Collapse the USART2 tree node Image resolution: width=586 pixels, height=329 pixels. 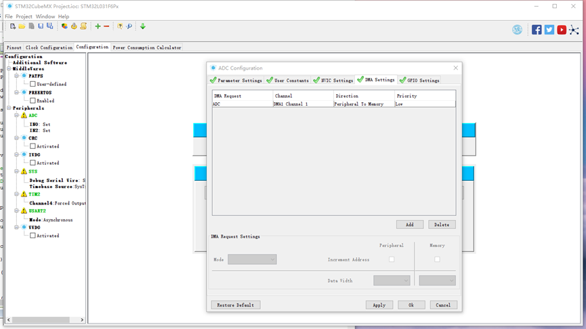click(16, 211)
